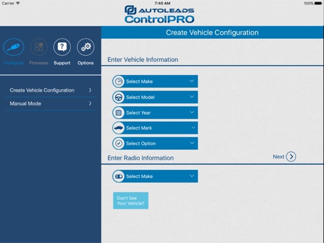The height and width of the screenshot is (243, 324).
Task: Select the Configure cable icon
Action: click(14, 47)
